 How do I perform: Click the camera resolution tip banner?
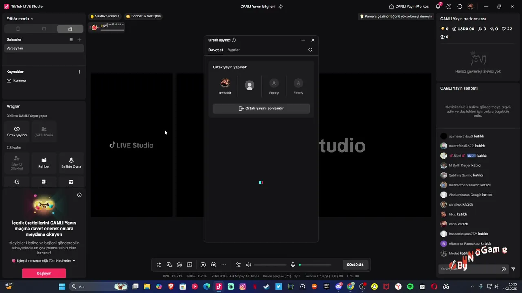pos(396,17)
